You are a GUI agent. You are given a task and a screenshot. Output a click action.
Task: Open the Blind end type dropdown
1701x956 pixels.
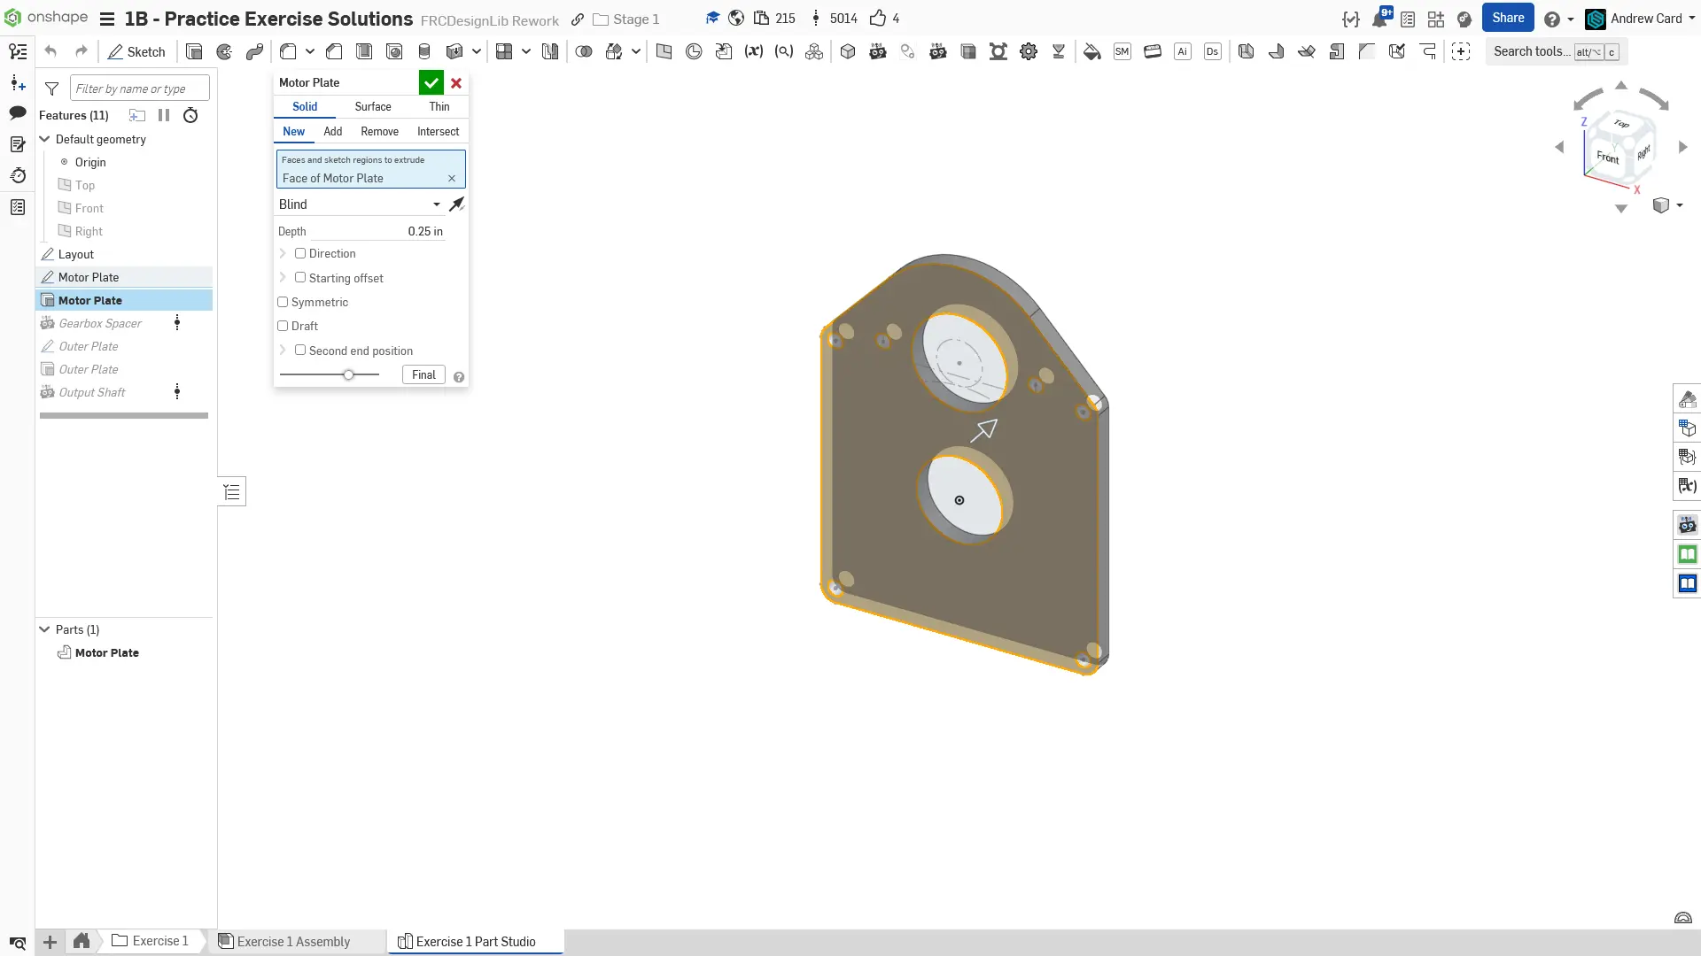point(359,204)
